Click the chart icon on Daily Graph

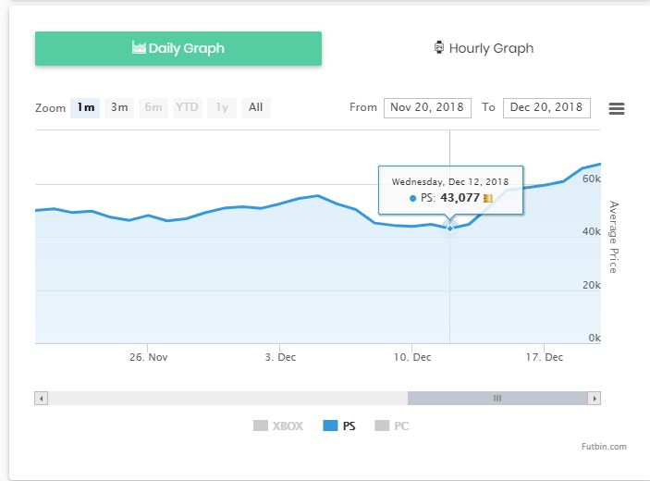(139, 48)
